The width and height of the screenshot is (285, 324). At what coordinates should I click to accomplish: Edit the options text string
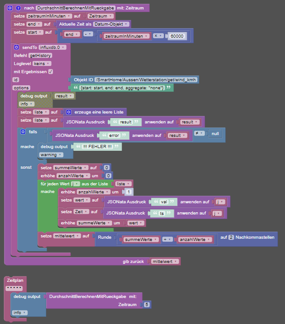tap(122, 88)
